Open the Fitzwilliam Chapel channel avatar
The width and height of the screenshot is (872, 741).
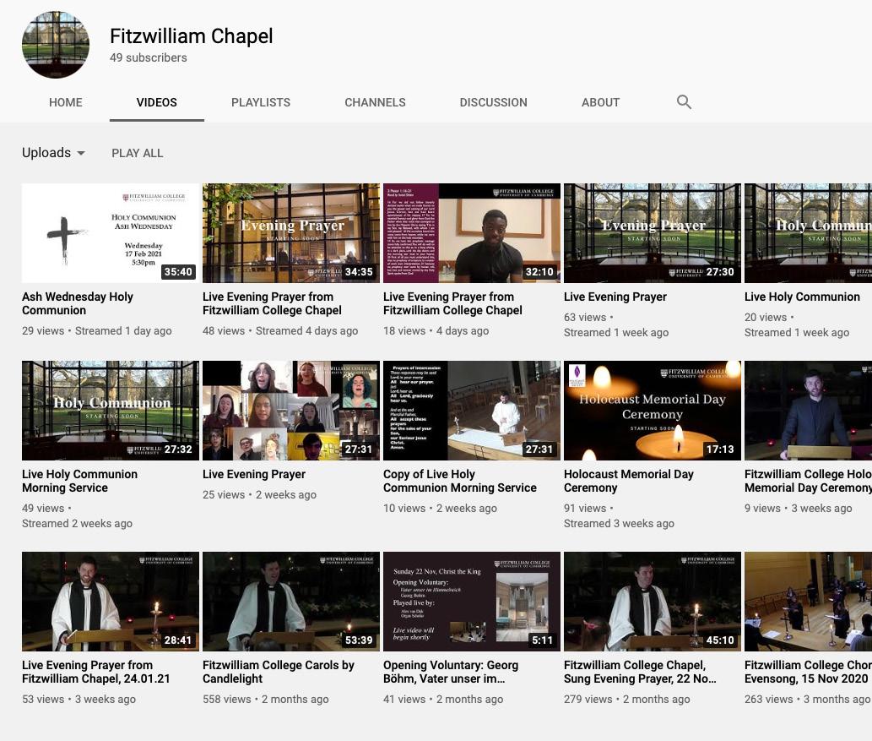coord(56,45)
